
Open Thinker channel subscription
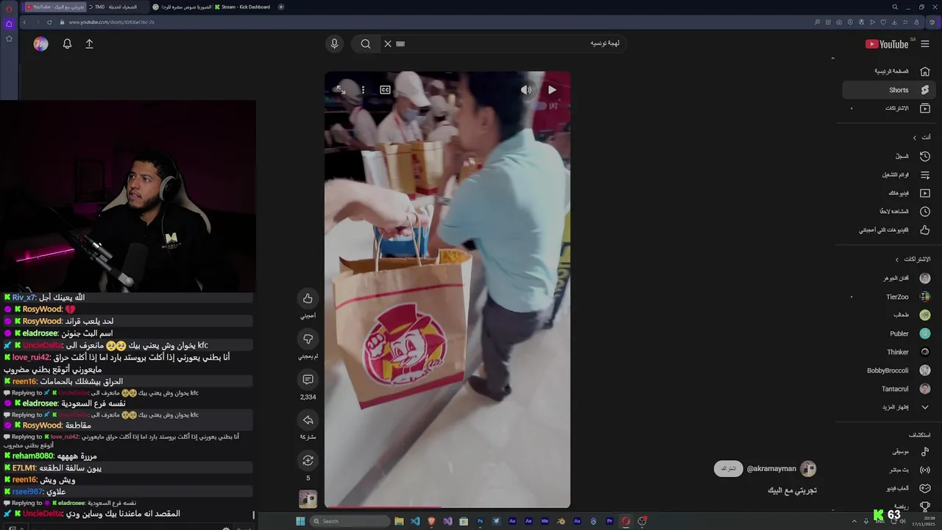[x=888, y=352]
